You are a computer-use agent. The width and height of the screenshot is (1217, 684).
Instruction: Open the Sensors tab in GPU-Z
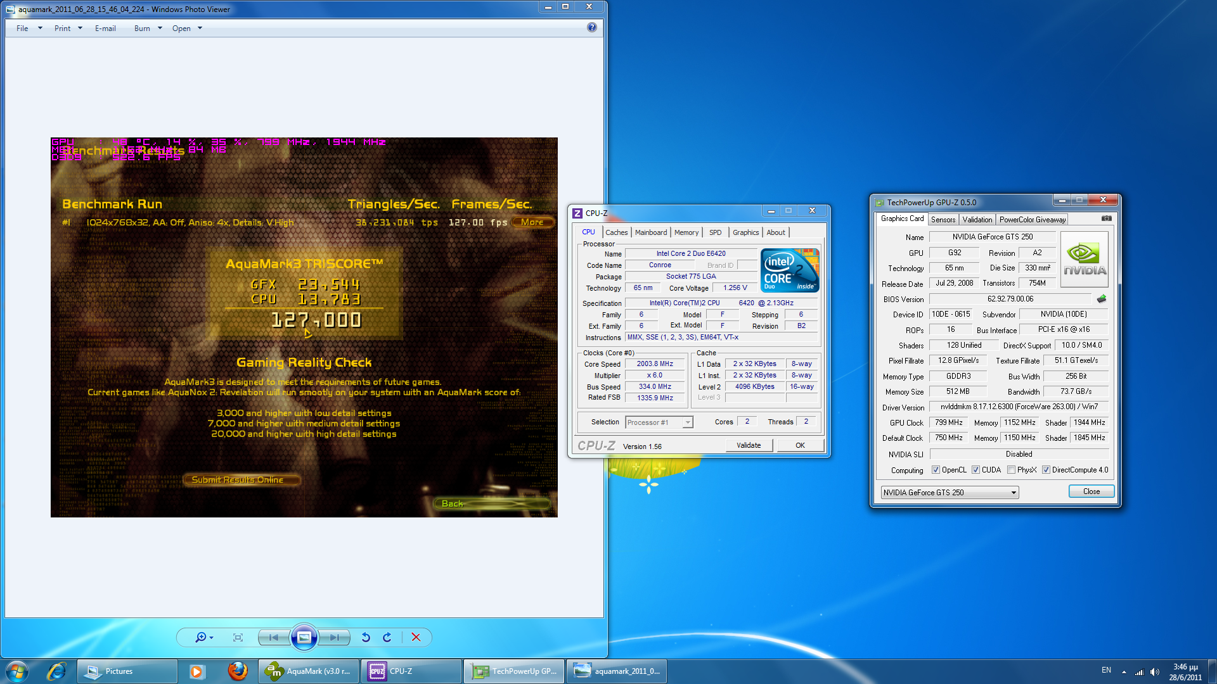pyautogui.click(x=943, y=220)
